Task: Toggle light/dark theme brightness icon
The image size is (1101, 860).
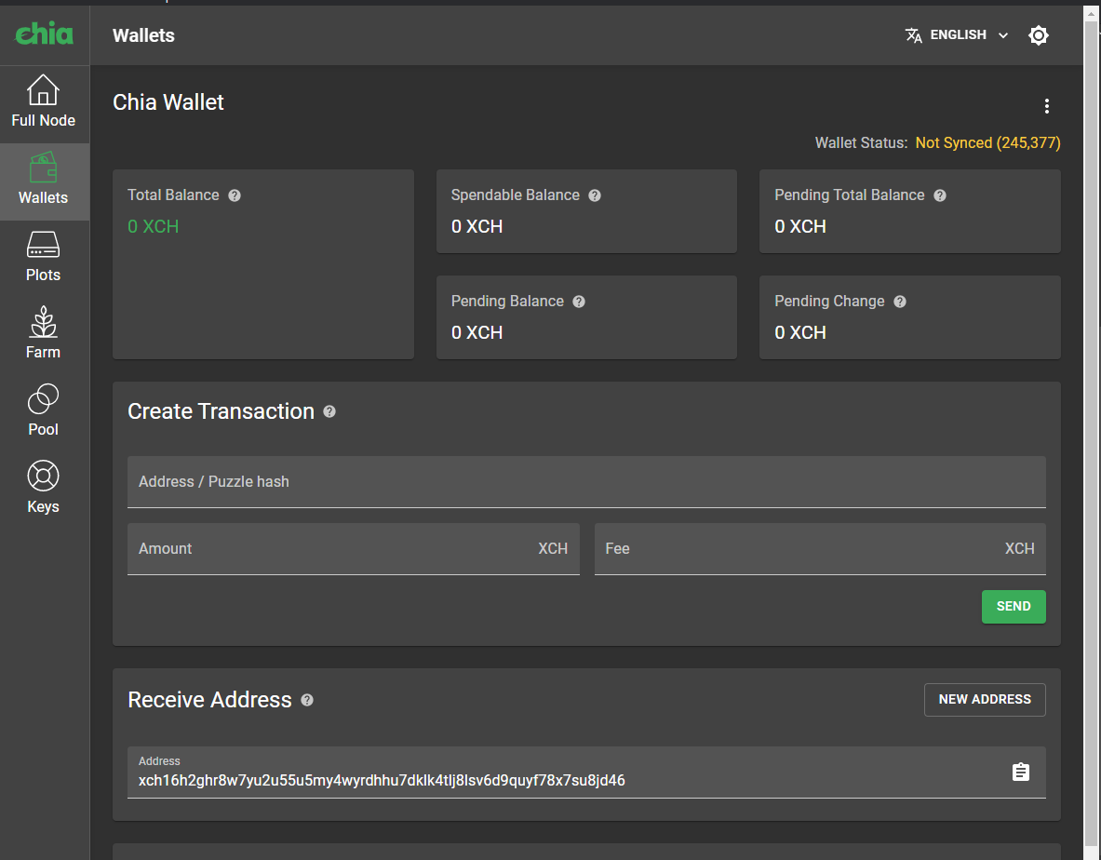Action: (x=1039, y=35)
